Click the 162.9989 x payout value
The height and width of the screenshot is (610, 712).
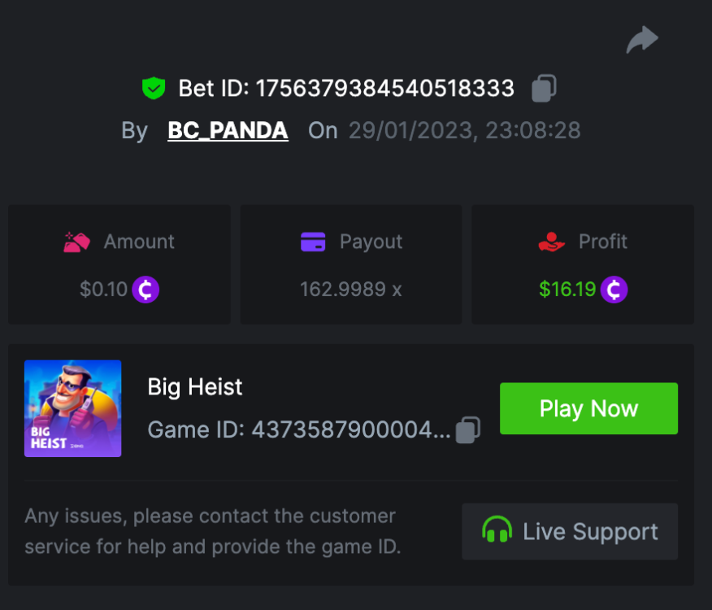[x=351, y=289]
